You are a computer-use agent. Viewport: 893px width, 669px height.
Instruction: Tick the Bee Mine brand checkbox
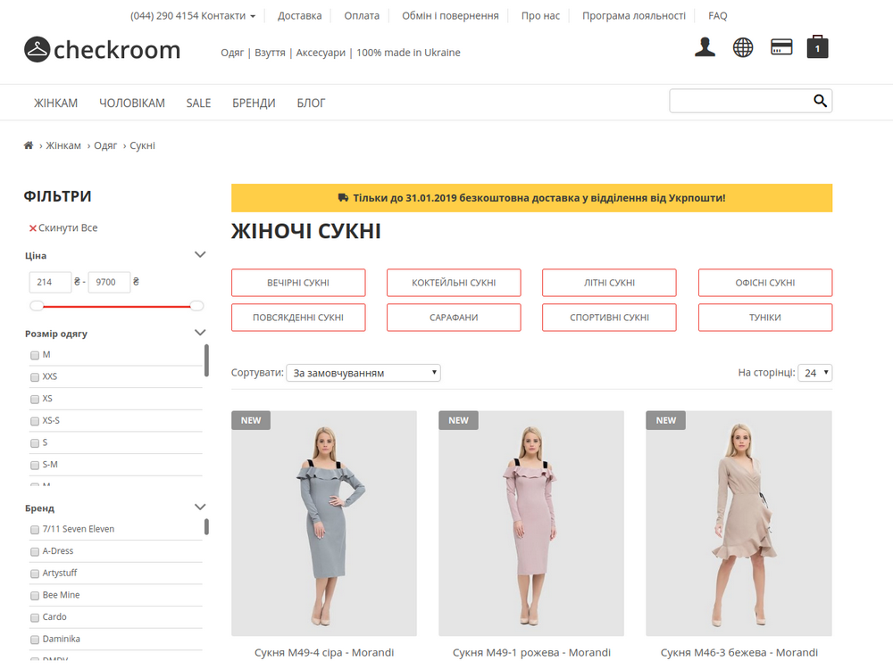tap(35, 595)
